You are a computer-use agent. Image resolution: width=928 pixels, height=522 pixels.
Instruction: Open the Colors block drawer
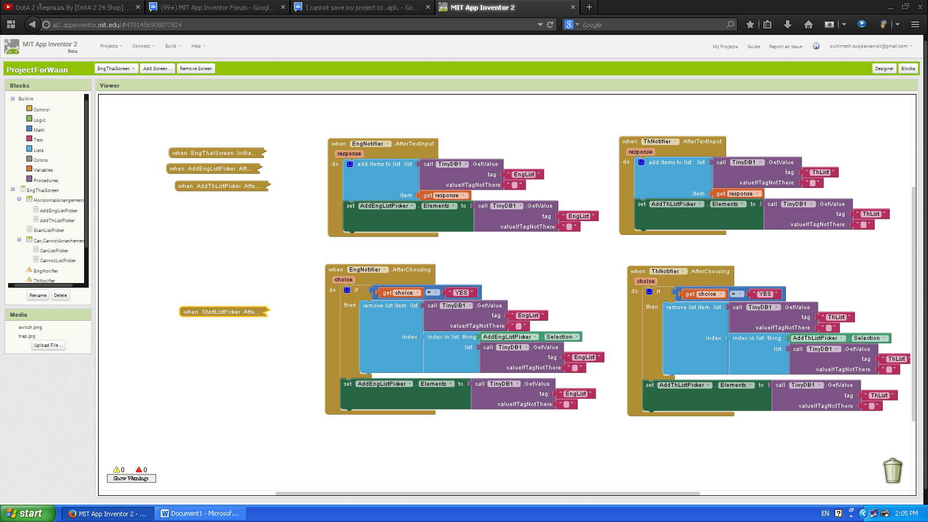pyautogui.click(x=39, y=159)
